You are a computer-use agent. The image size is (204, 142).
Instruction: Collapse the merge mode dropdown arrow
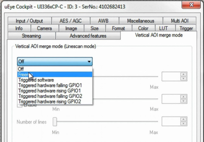89,62
